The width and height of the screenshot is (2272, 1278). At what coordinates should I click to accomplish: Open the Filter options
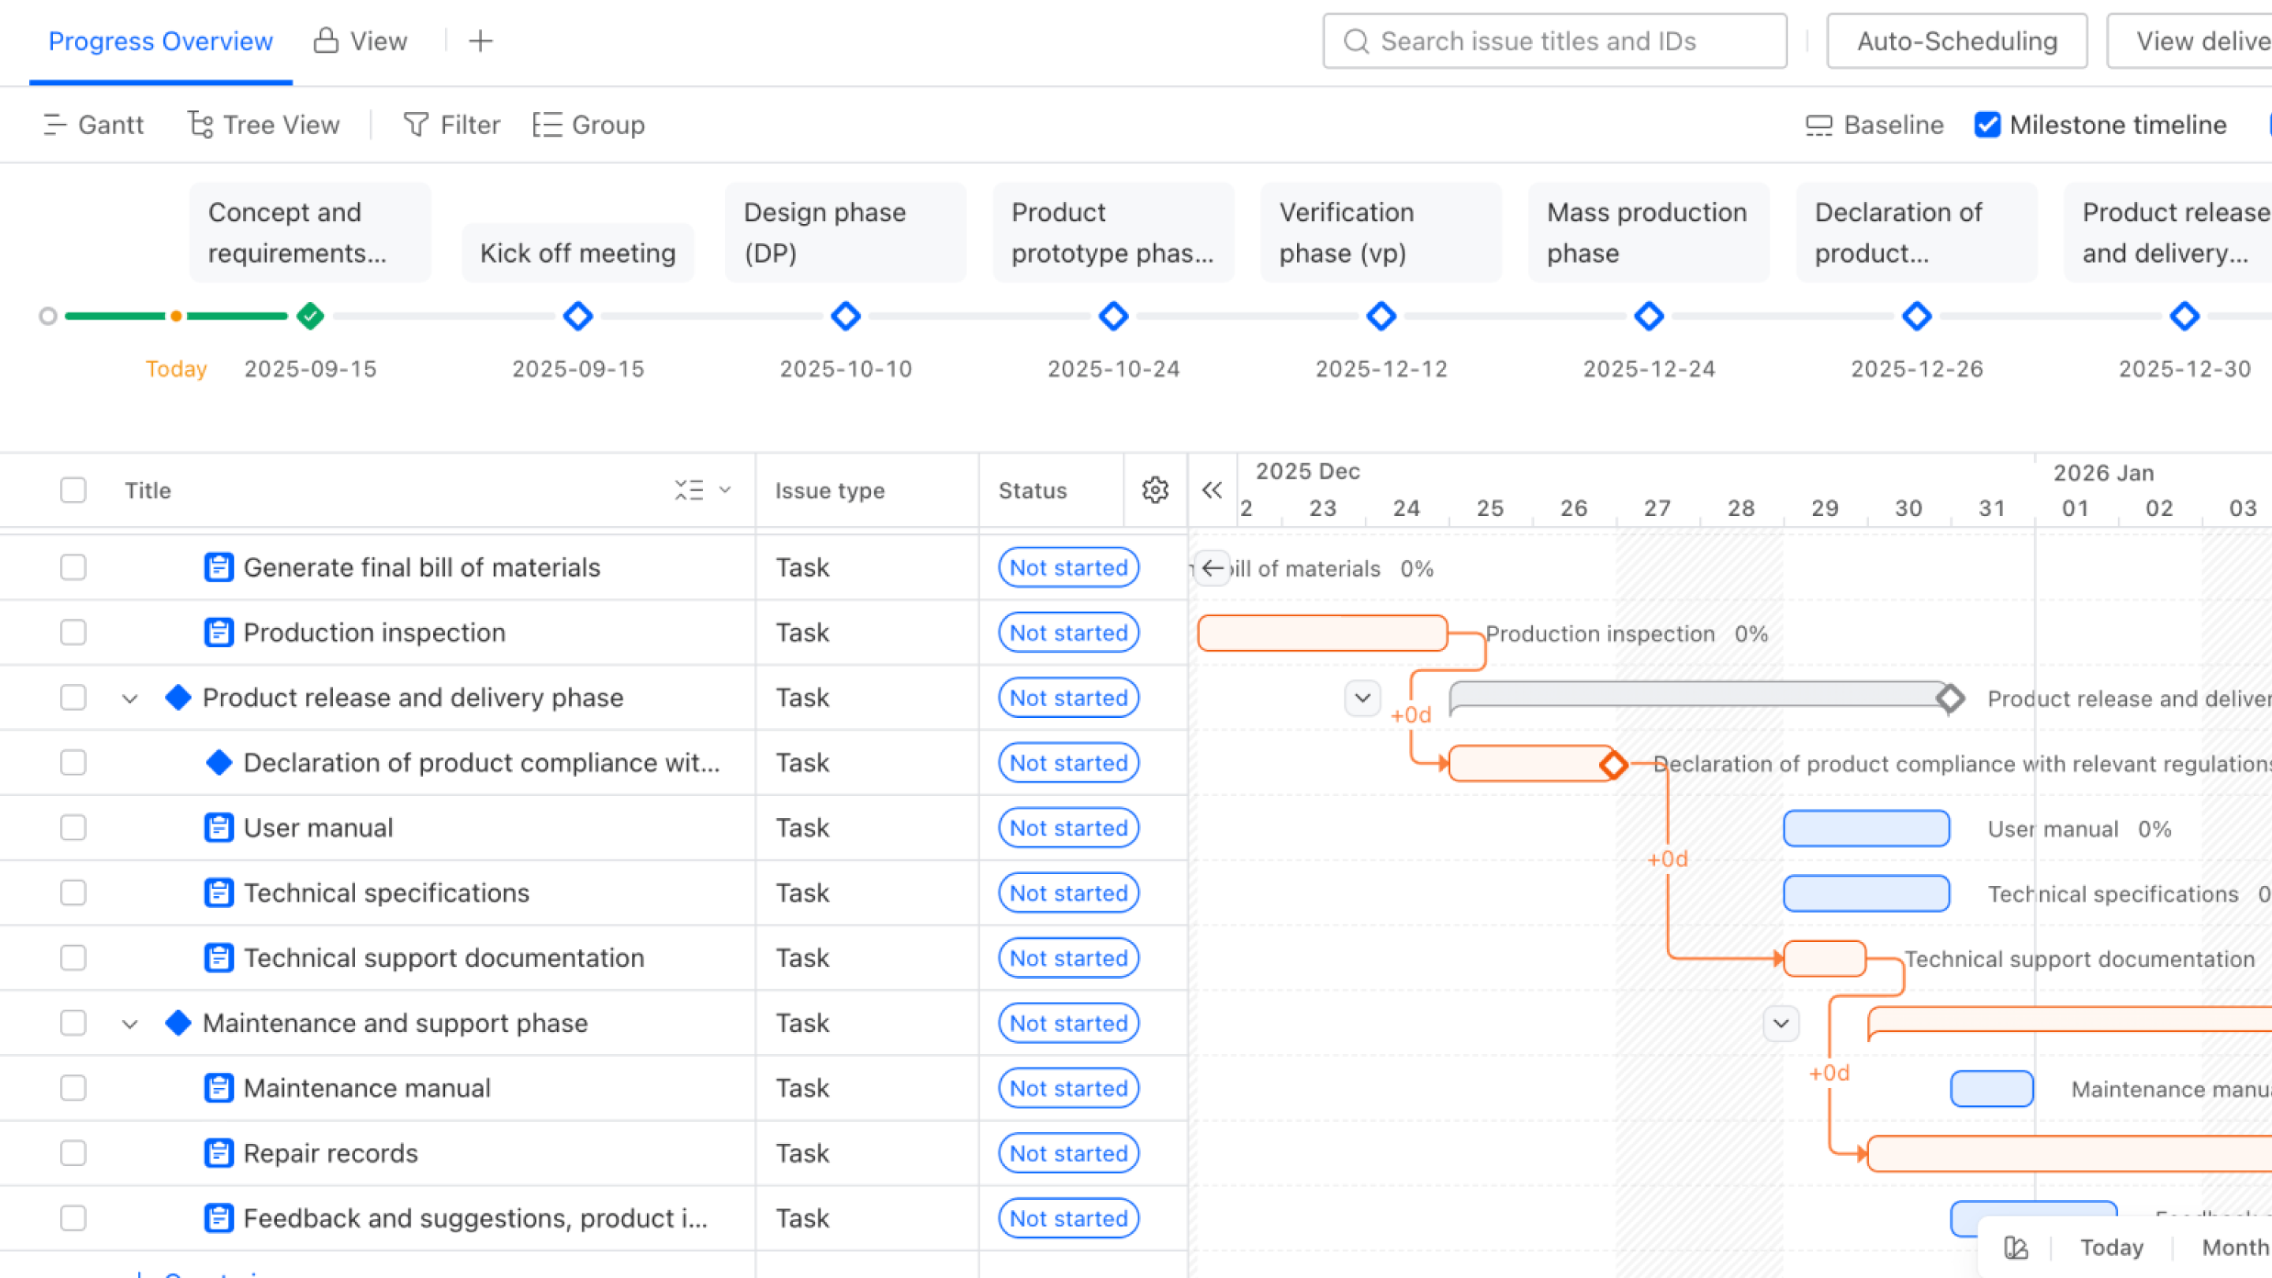(x=451, y=125)
